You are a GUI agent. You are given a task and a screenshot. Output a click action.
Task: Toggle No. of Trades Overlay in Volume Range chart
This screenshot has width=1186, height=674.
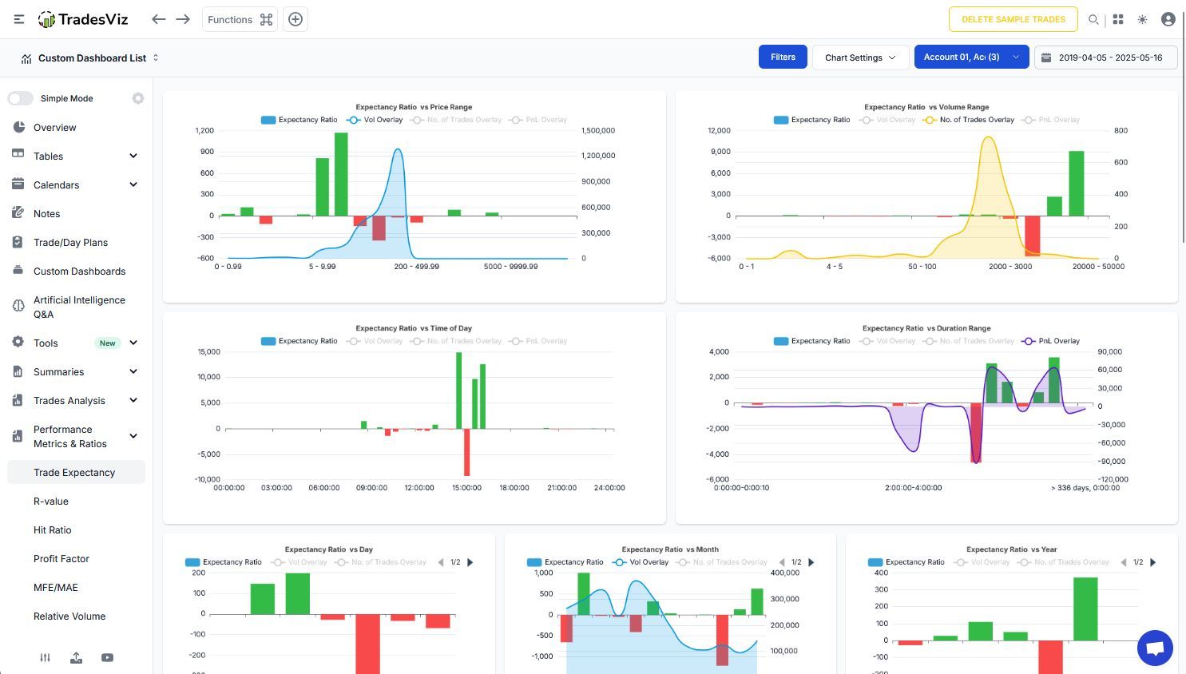(968, 120)
